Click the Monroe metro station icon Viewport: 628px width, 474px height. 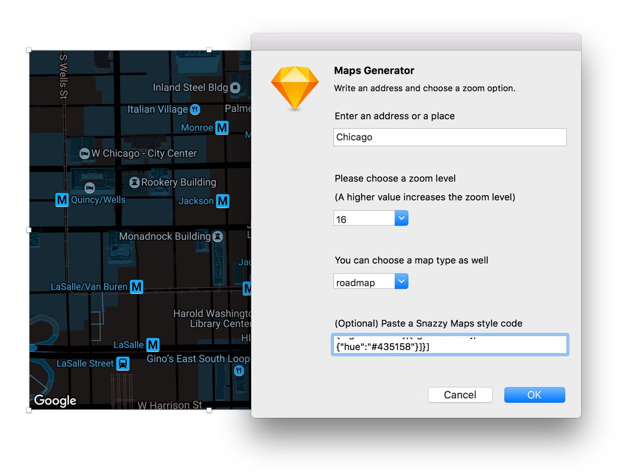coord(222,128)
